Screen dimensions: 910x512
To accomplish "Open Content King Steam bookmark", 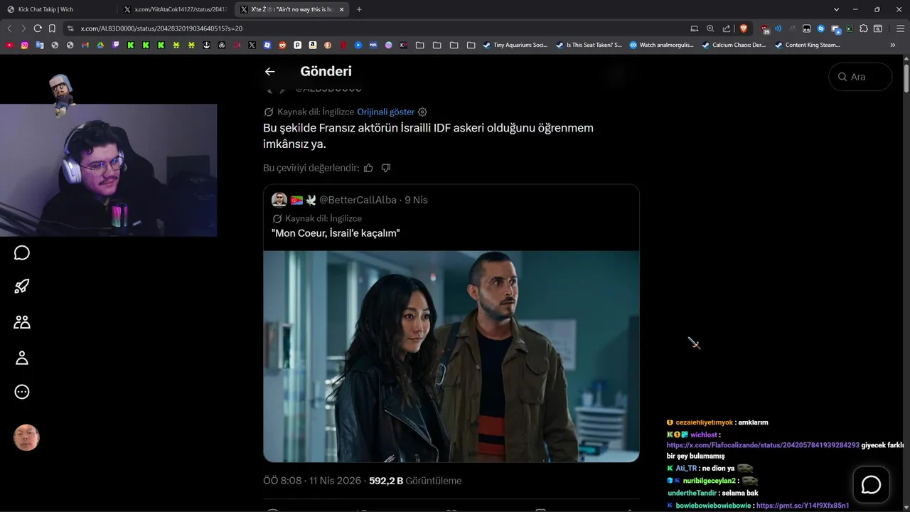I will point(808,45).
